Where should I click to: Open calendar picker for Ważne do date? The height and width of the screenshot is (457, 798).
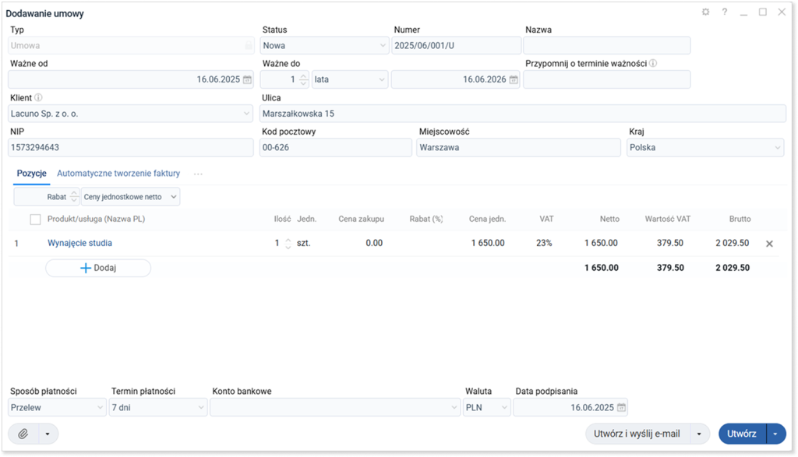[514, 80]
